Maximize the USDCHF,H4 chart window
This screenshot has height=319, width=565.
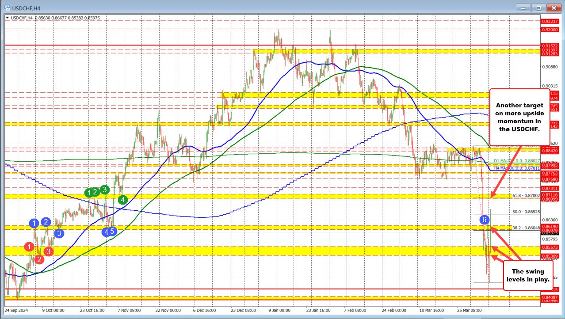(538, 8)
